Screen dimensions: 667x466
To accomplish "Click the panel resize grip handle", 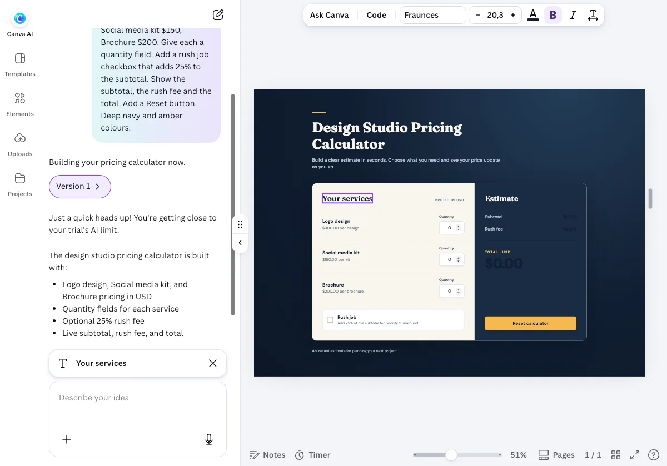I will pyautogui.click(x=240, y=224).
